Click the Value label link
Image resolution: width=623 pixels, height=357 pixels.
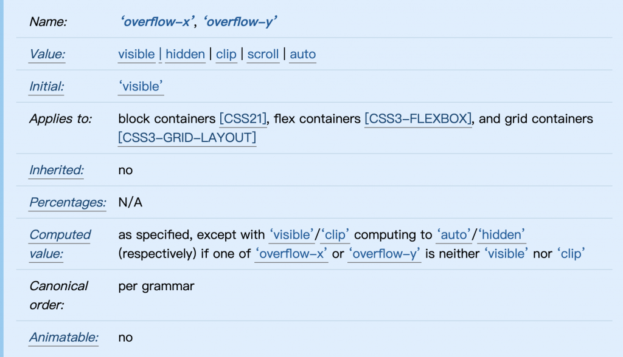coord(47,55)
